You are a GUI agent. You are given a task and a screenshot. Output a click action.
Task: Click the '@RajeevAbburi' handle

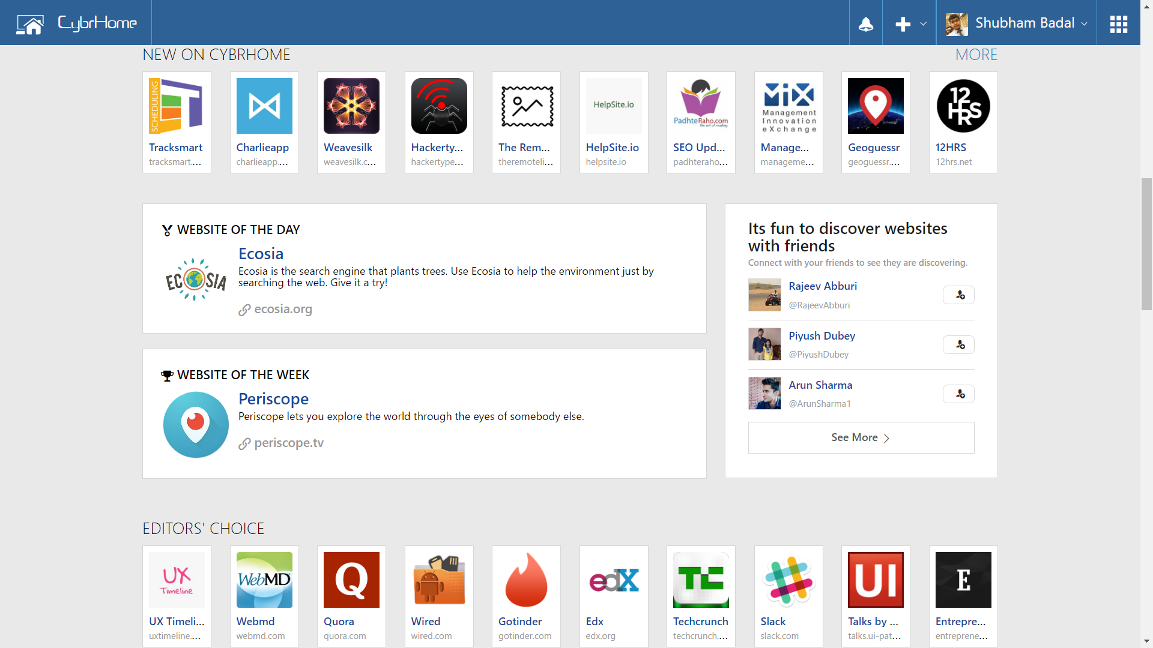(819, 305)
